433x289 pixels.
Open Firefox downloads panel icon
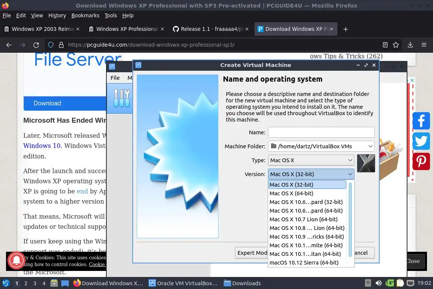(x=410, y=45)
